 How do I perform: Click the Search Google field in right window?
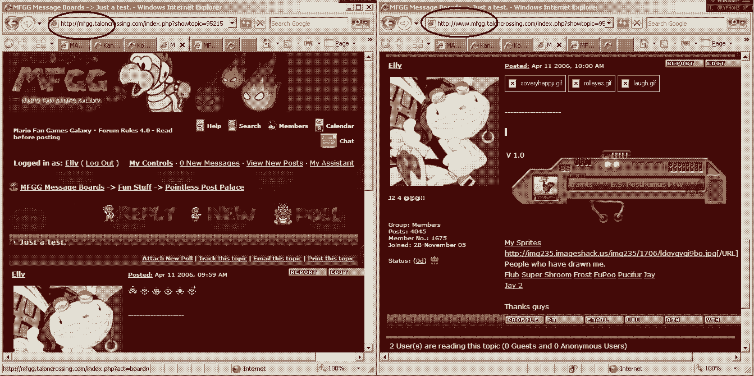687,24
